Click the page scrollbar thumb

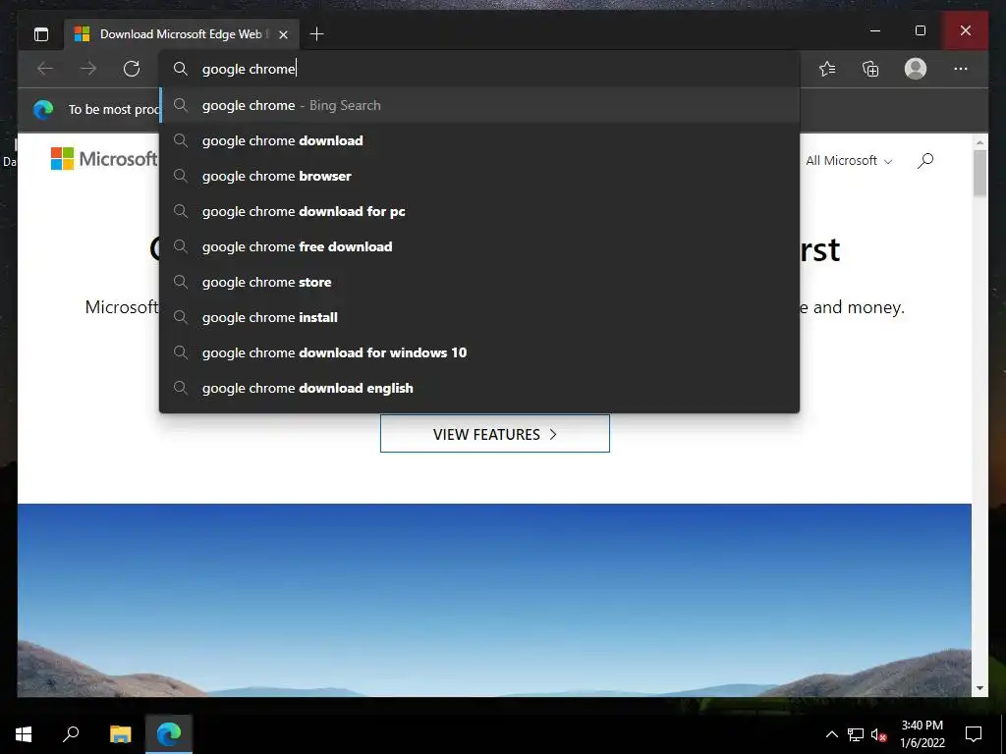[x=979, y=173]
